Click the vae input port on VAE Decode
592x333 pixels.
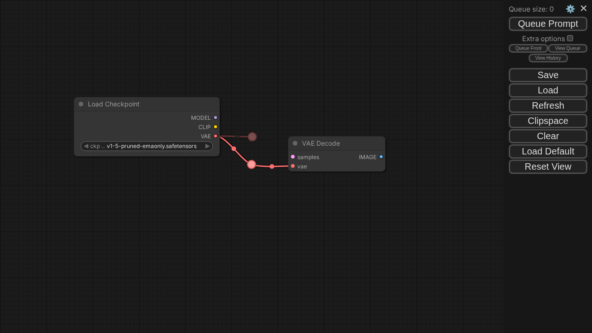pyautogui.click(x=293, y=166)
